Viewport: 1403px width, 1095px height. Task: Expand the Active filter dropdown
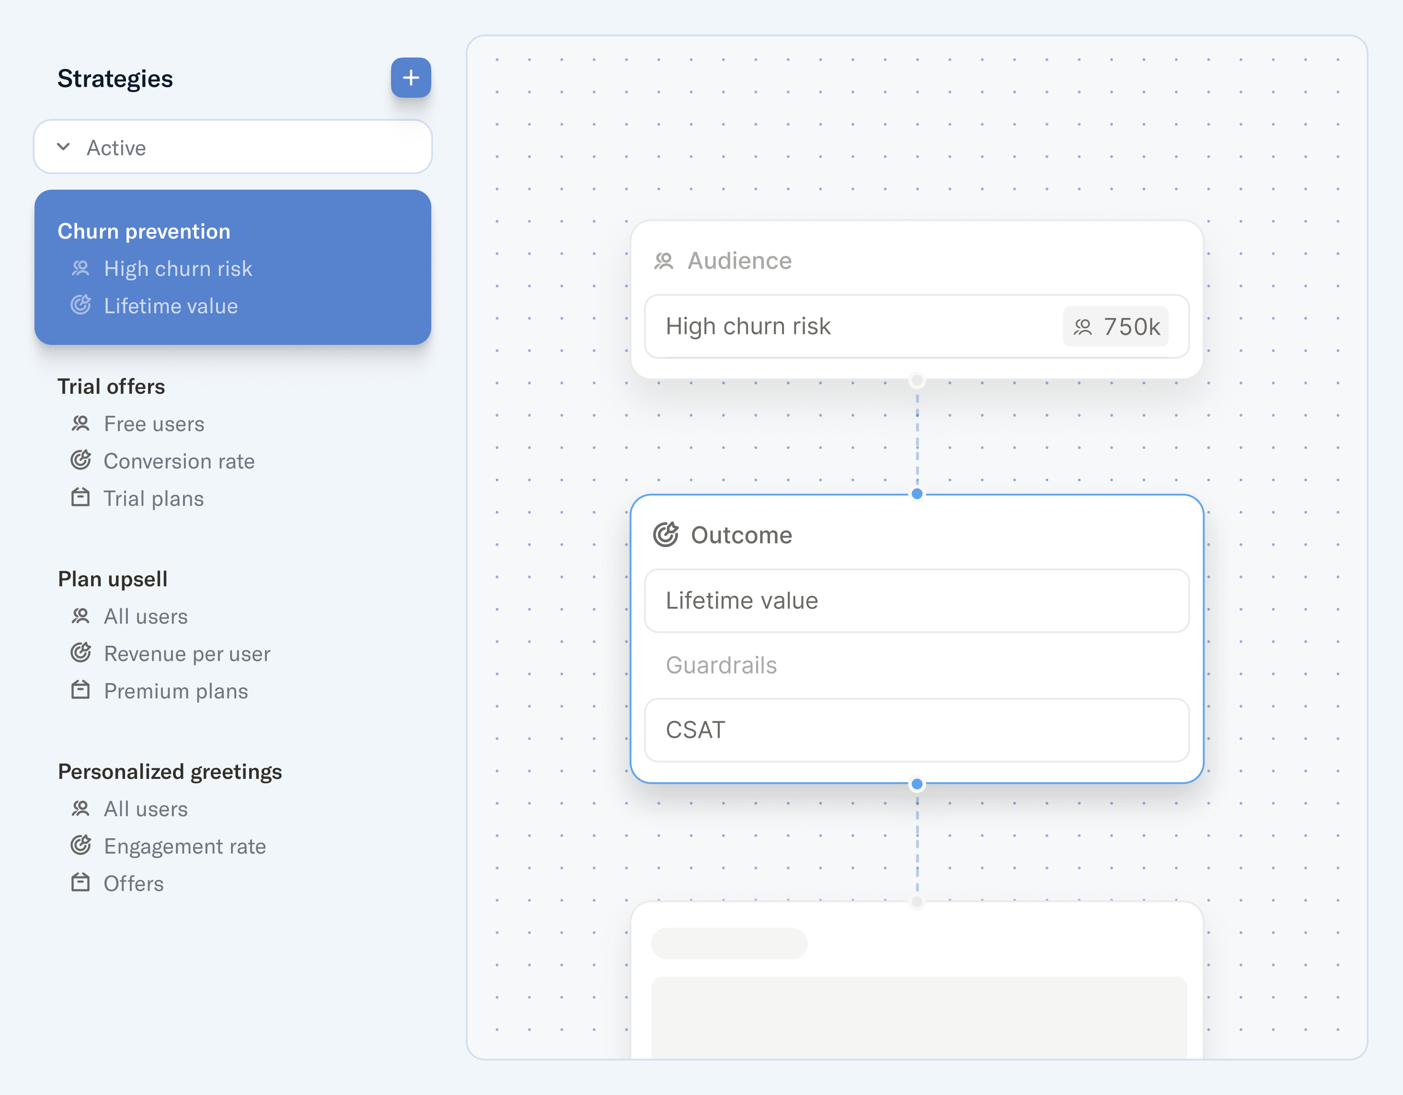coord(232,147)
